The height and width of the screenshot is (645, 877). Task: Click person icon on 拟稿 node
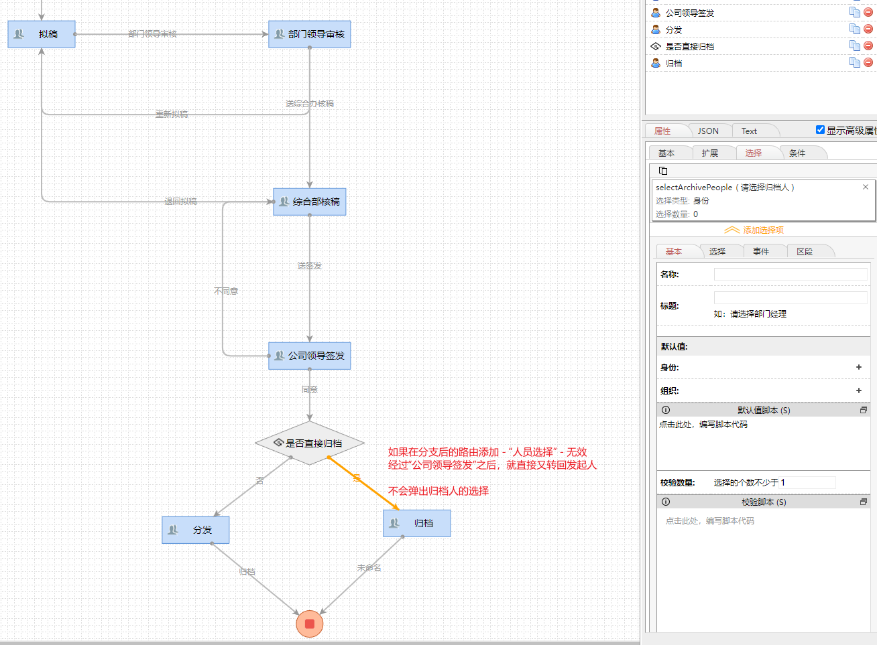tap(19, 34)
